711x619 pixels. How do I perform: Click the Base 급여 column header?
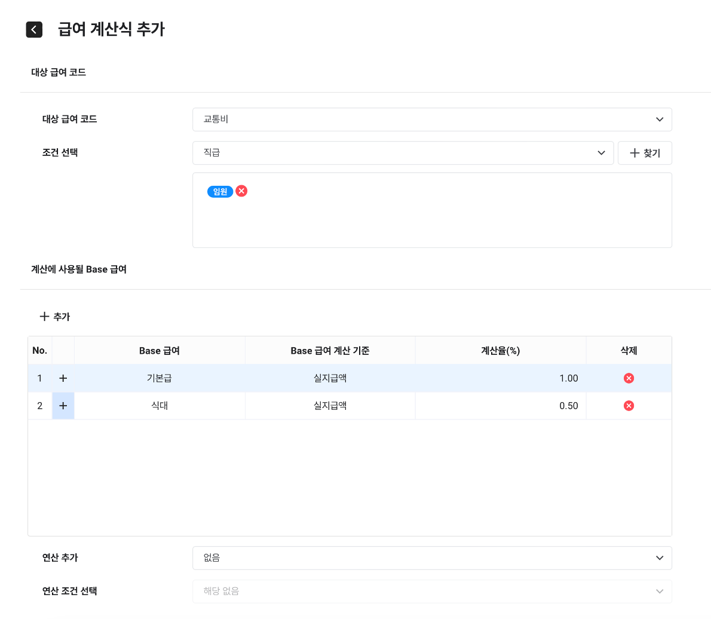160,351
